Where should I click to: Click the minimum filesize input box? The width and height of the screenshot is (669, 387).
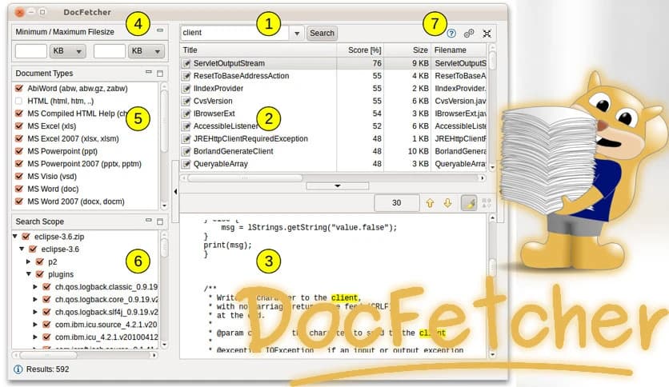click(x=31, y=51)
